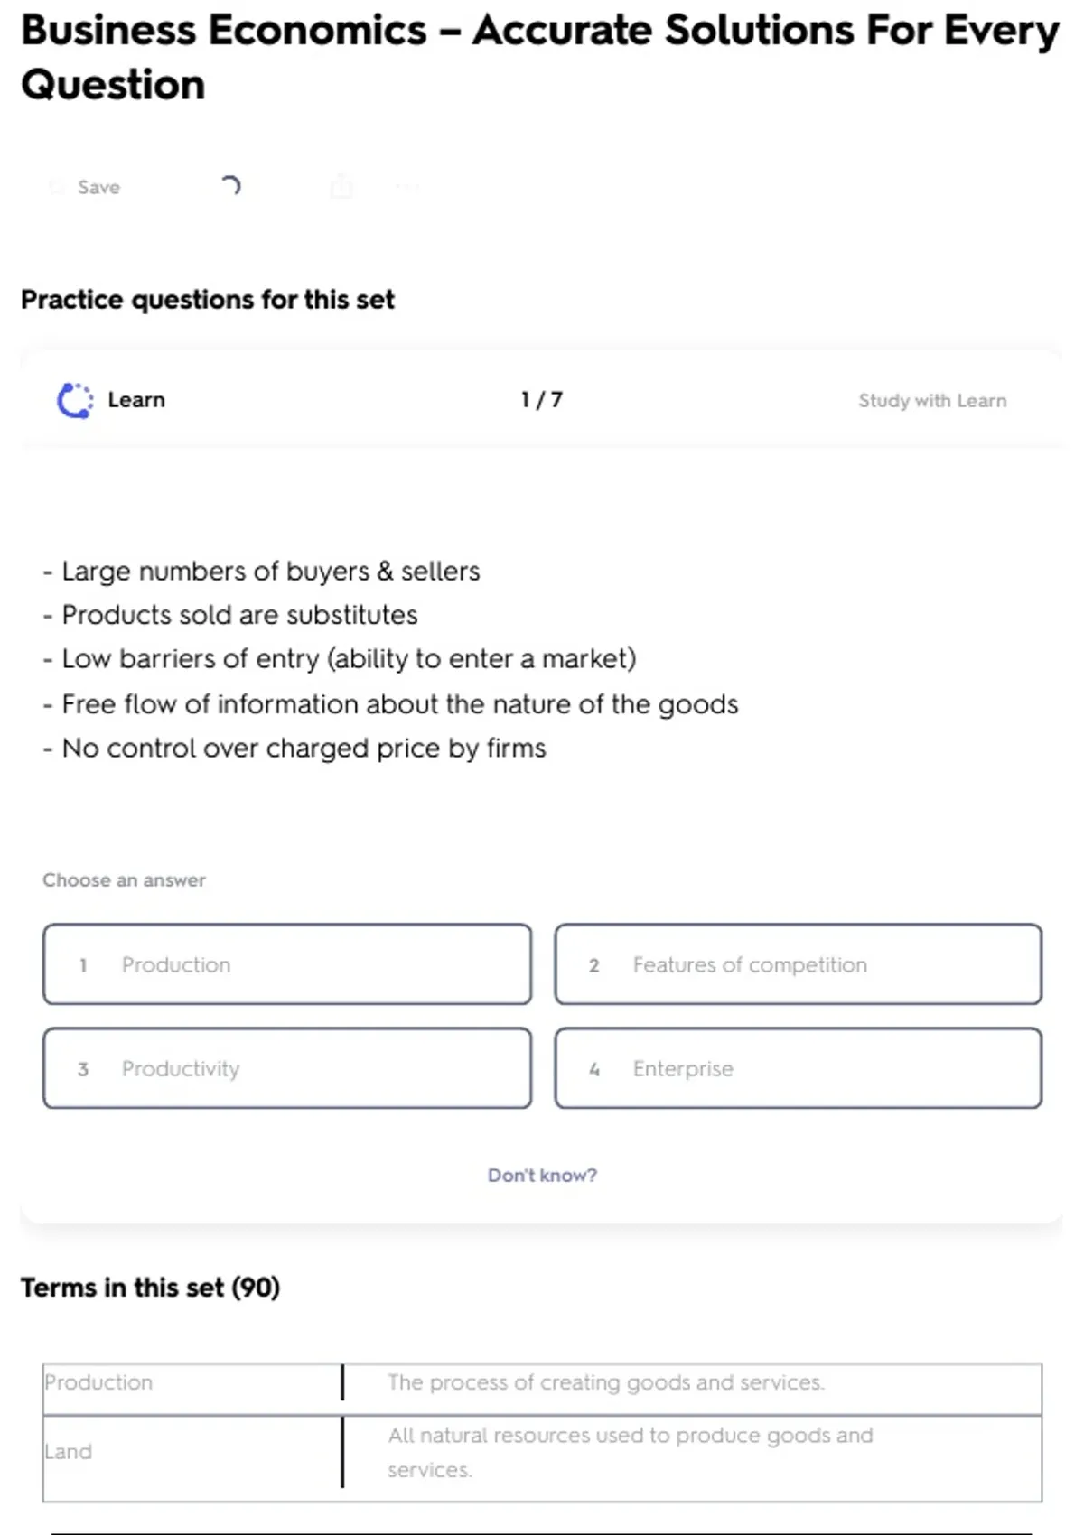This screenshot has width=1084, height=1535.
Task: Click the loading spinner icon
Action: [230, 186]
